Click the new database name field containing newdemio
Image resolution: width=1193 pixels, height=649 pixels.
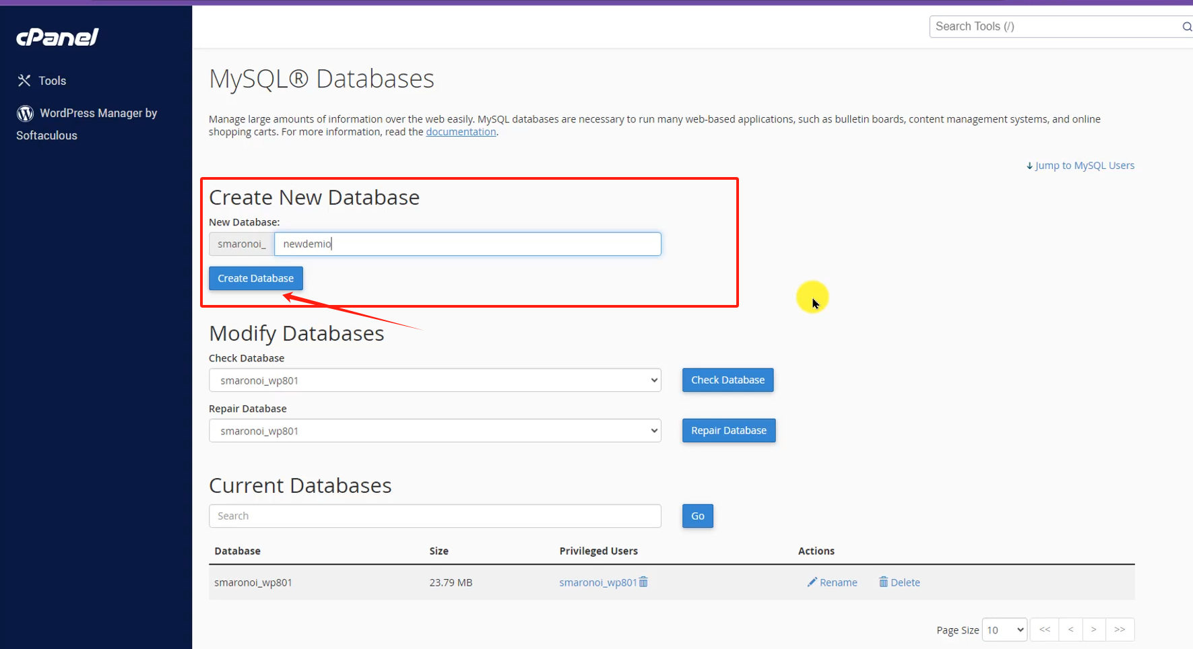tap(467, 244)
